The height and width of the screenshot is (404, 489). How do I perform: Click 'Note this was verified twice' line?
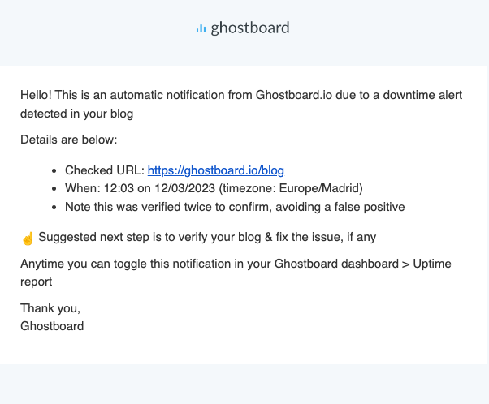pos(235,207)
